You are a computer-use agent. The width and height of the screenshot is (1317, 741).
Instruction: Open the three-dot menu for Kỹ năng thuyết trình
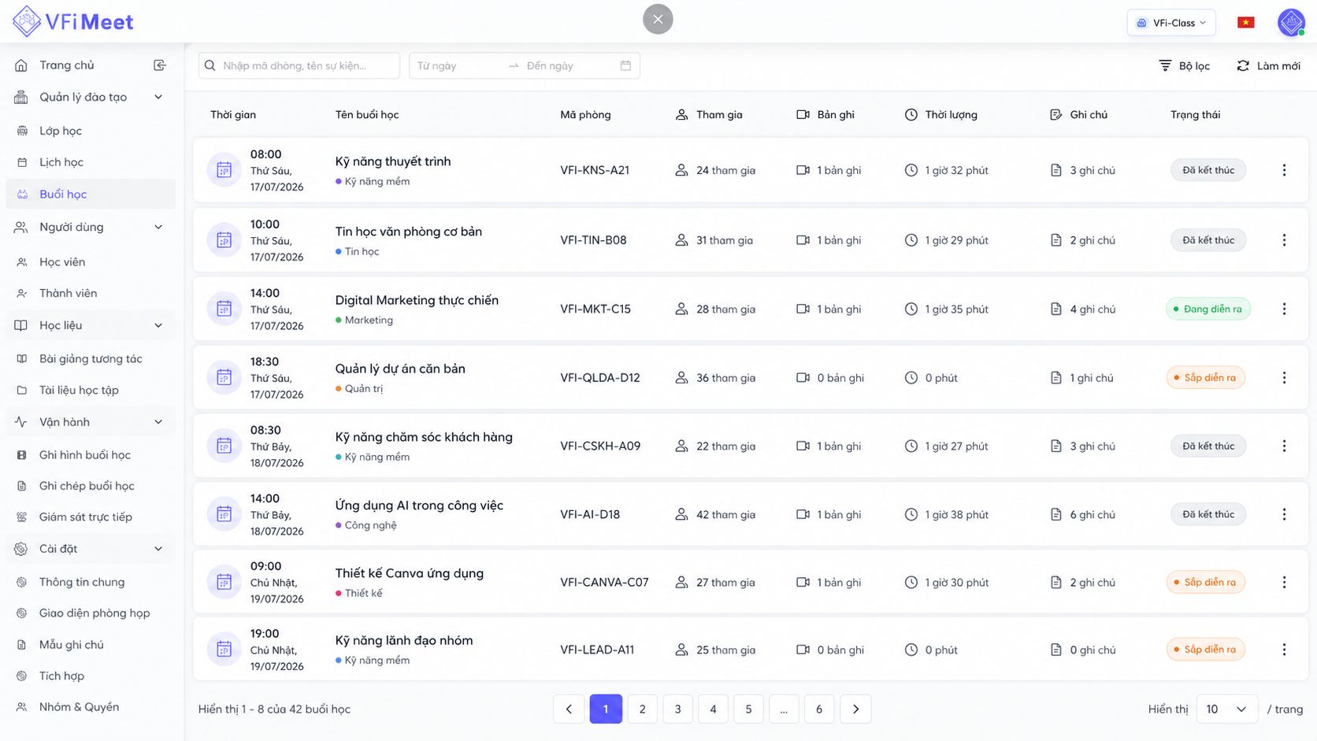pyautogui.click(x=1284, y=170)
